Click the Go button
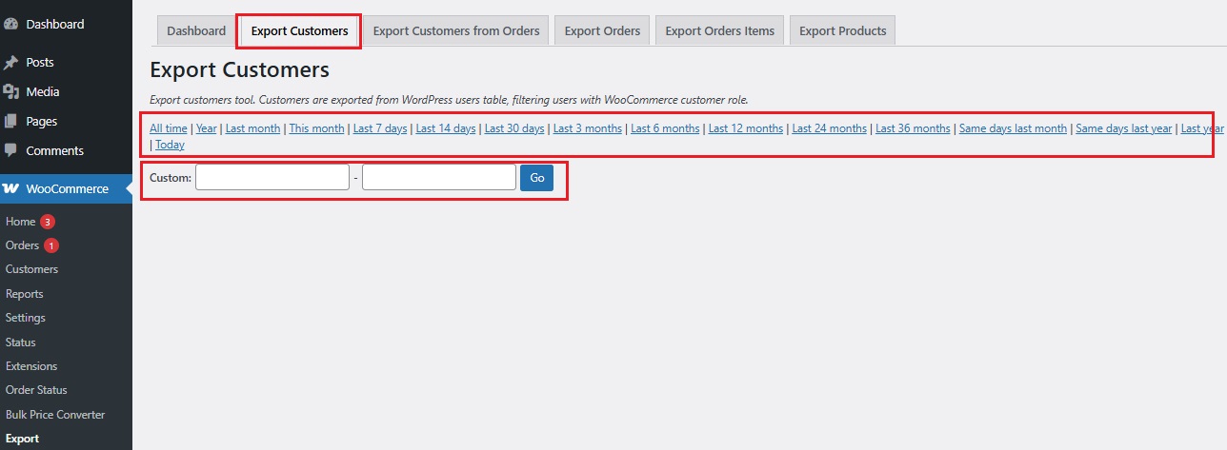 click(536, 177)
